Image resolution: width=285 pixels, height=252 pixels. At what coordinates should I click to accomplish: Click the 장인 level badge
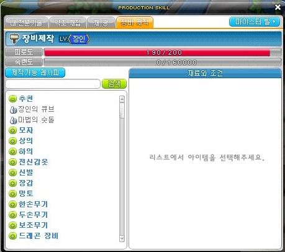pos(79,39)
